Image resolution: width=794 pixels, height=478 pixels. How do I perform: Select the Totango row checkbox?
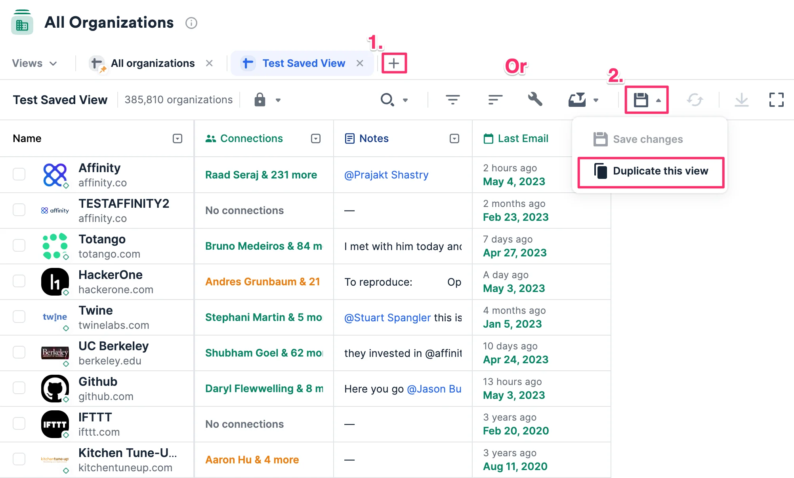19,245
